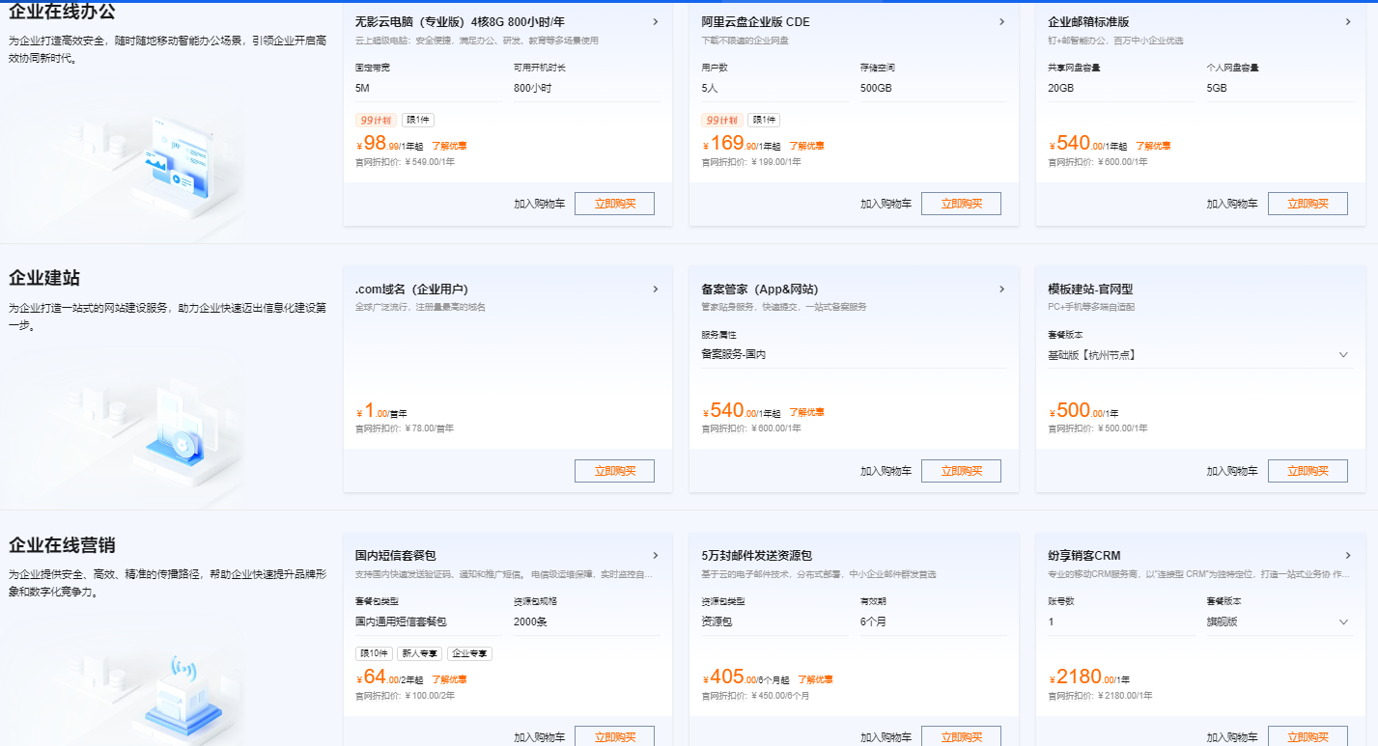Open the 无影云电脑(专业版) product title
This screenshot has width=1378, height=746.
(460, 22)
